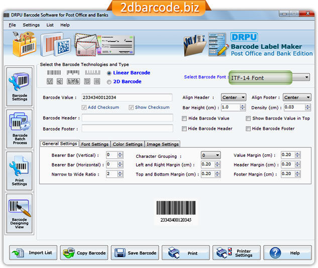
Task: Click the bank cheque banner image
Action: (116, 45)
